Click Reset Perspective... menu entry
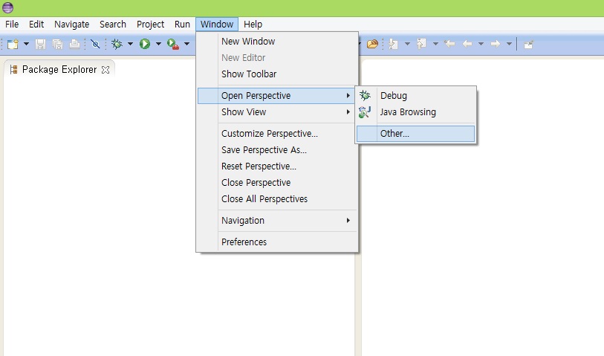The width and height of the screenshot is (604, 356). tap(259, 166)
